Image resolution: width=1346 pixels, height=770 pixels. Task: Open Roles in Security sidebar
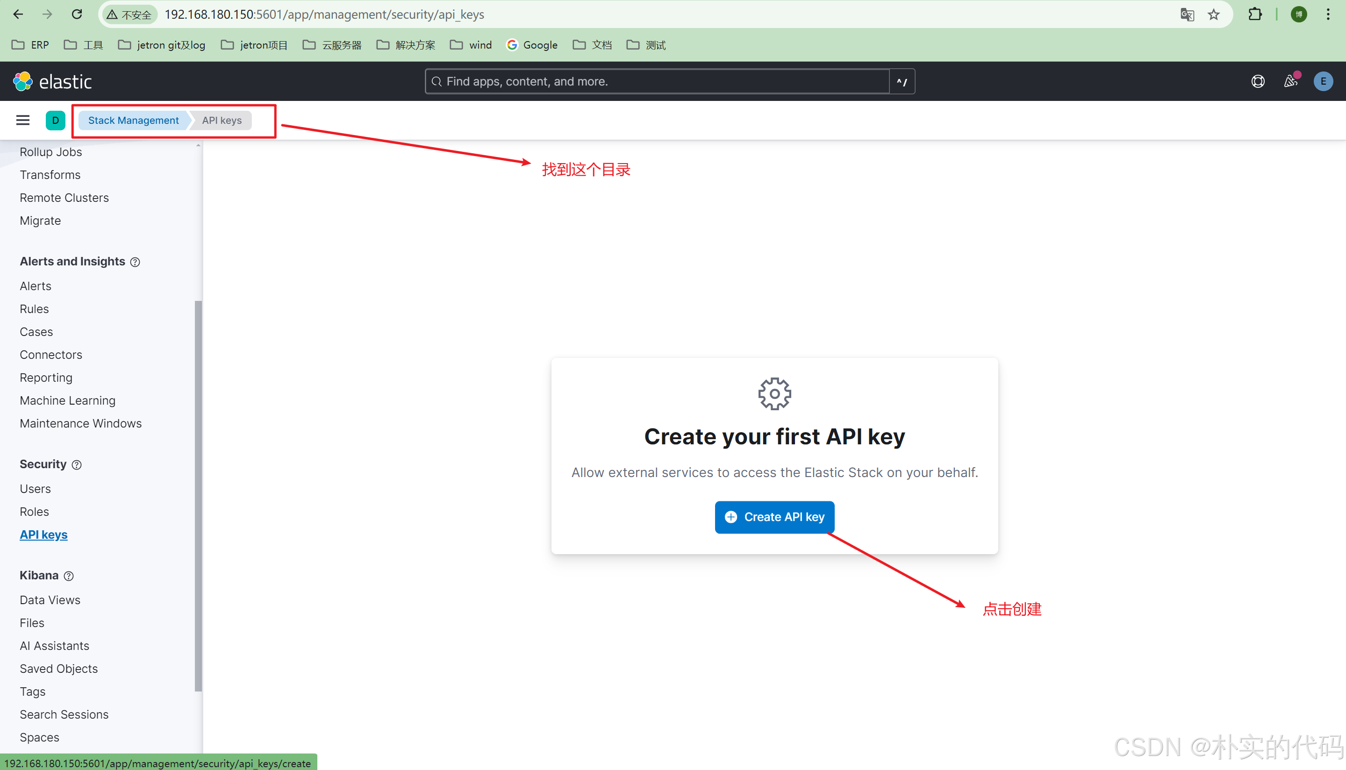click(35, 512)
